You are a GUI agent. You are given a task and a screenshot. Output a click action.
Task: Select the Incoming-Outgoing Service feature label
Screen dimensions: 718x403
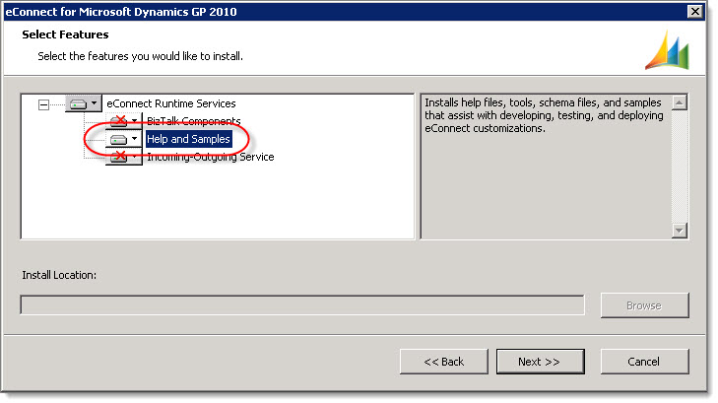(x=210, y=157)
